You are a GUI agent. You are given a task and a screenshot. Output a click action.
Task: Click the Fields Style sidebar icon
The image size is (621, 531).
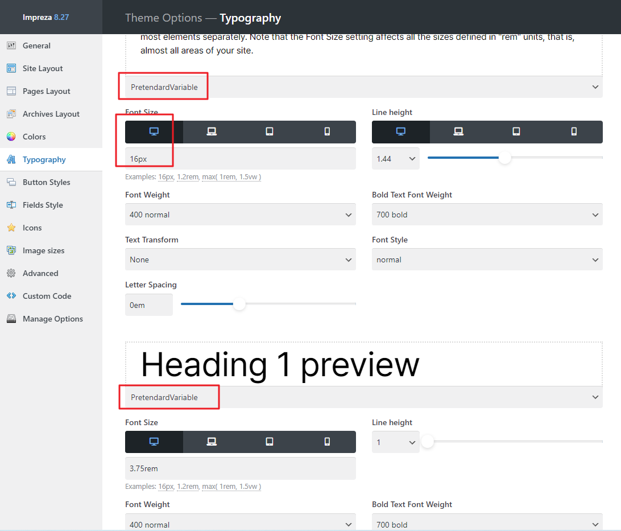pyautogui.click(x=11, y=205)
